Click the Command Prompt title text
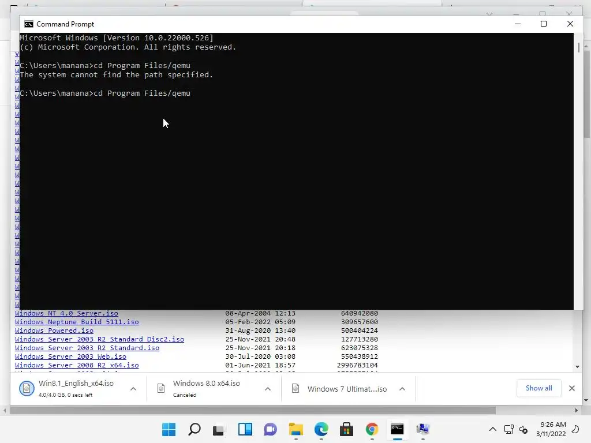 click(65, 24)
